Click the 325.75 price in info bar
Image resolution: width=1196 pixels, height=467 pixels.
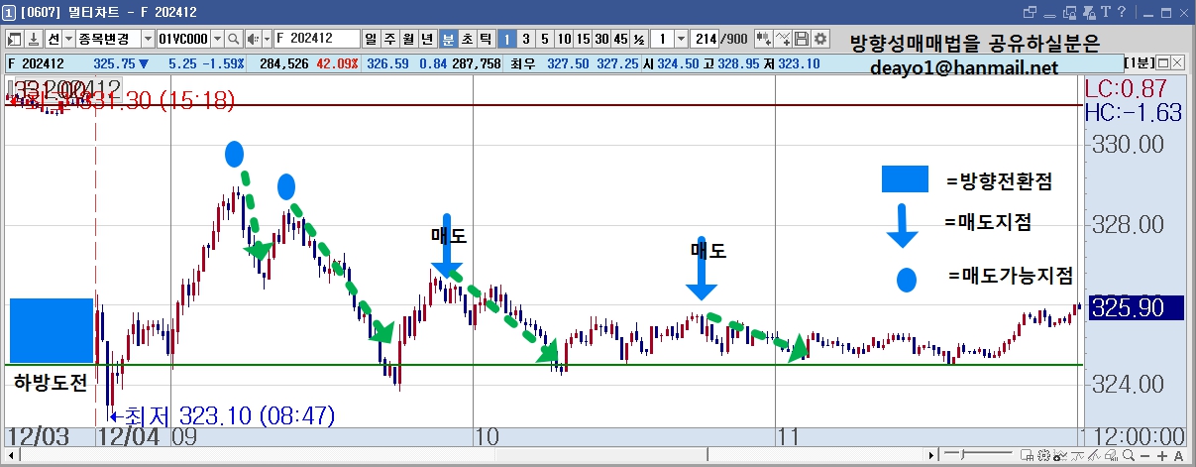click(113, 63)
